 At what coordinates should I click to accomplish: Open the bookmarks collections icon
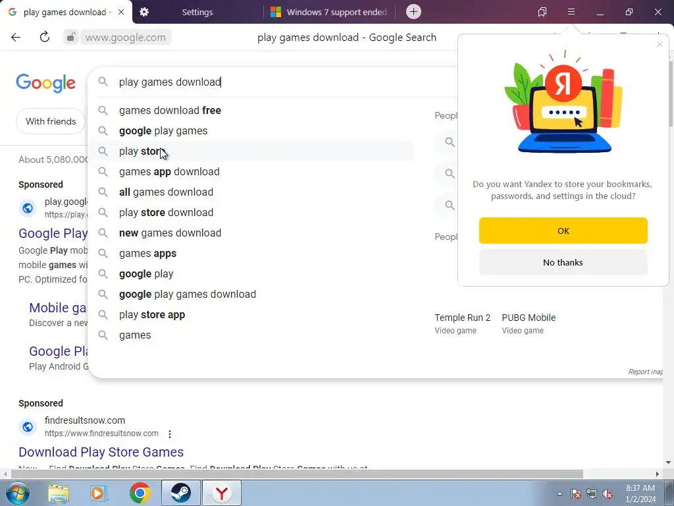pyautogui.click(x=542, y=12)
